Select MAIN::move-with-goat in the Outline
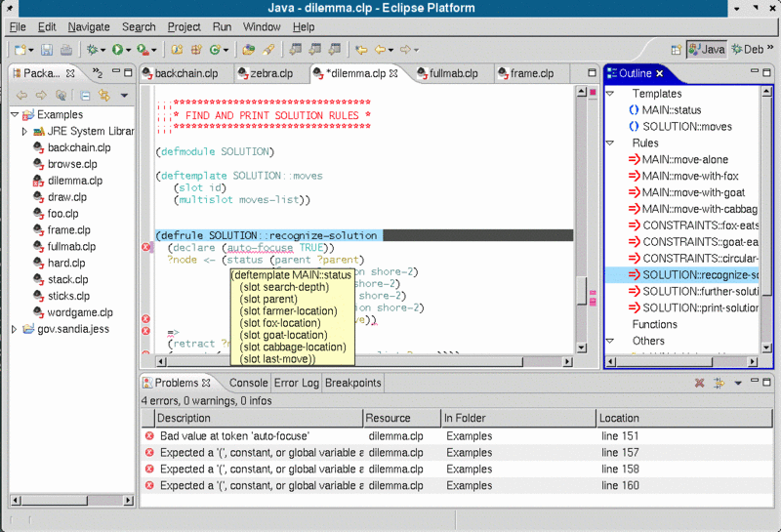The image size is (781, 532). click(693, 192)
